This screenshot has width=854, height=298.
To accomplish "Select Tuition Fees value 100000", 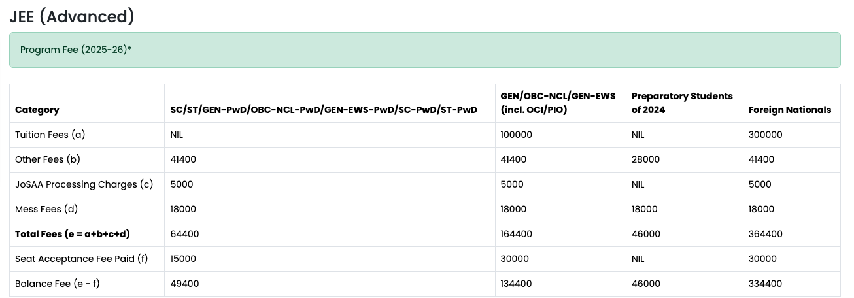I will [516, 135].
